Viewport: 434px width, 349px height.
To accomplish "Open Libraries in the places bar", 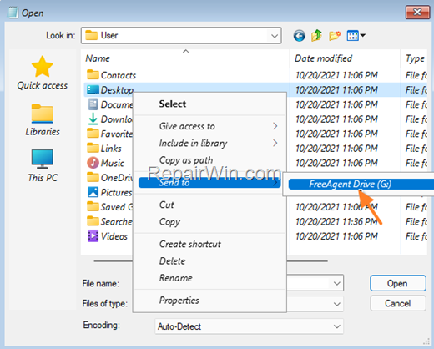I will (43, 120).
